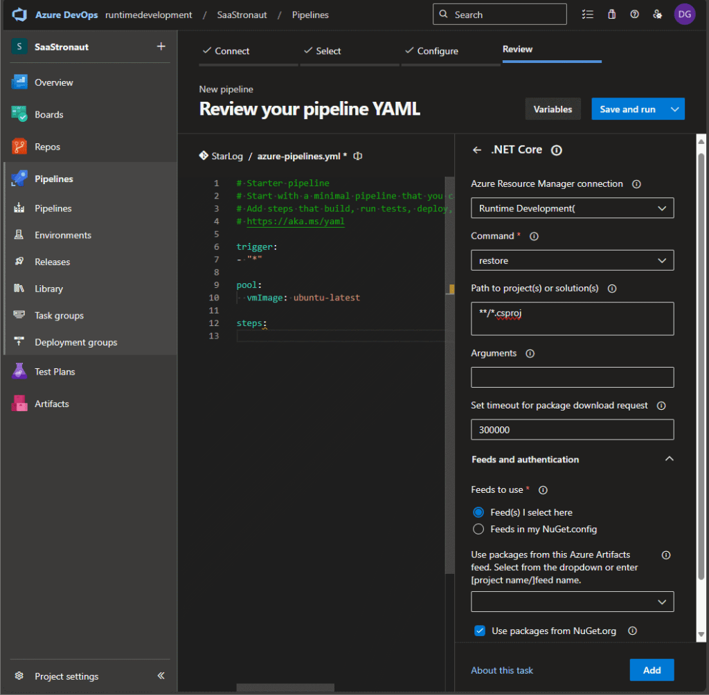Select 'Feed(s) I select here' radio button
This screenshot has height=695, width=709.
tap(478, 512)
